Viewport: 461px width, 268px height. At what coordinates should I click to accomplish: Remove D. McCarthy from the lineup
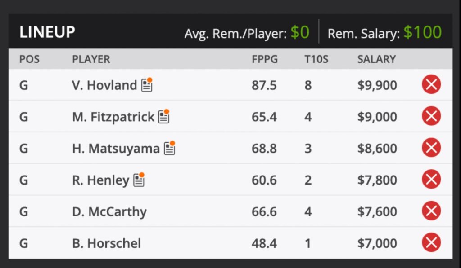431,211
